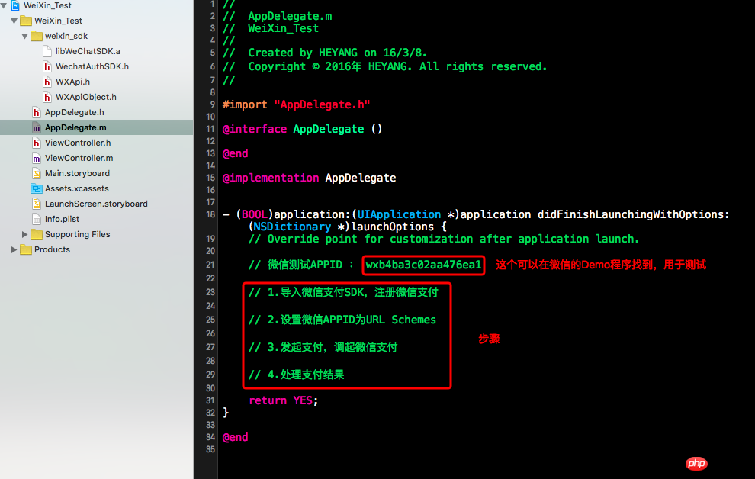Click the AppDelegate.h header icon
Screen dimensions: 755x479
click(x=37, y=112)
